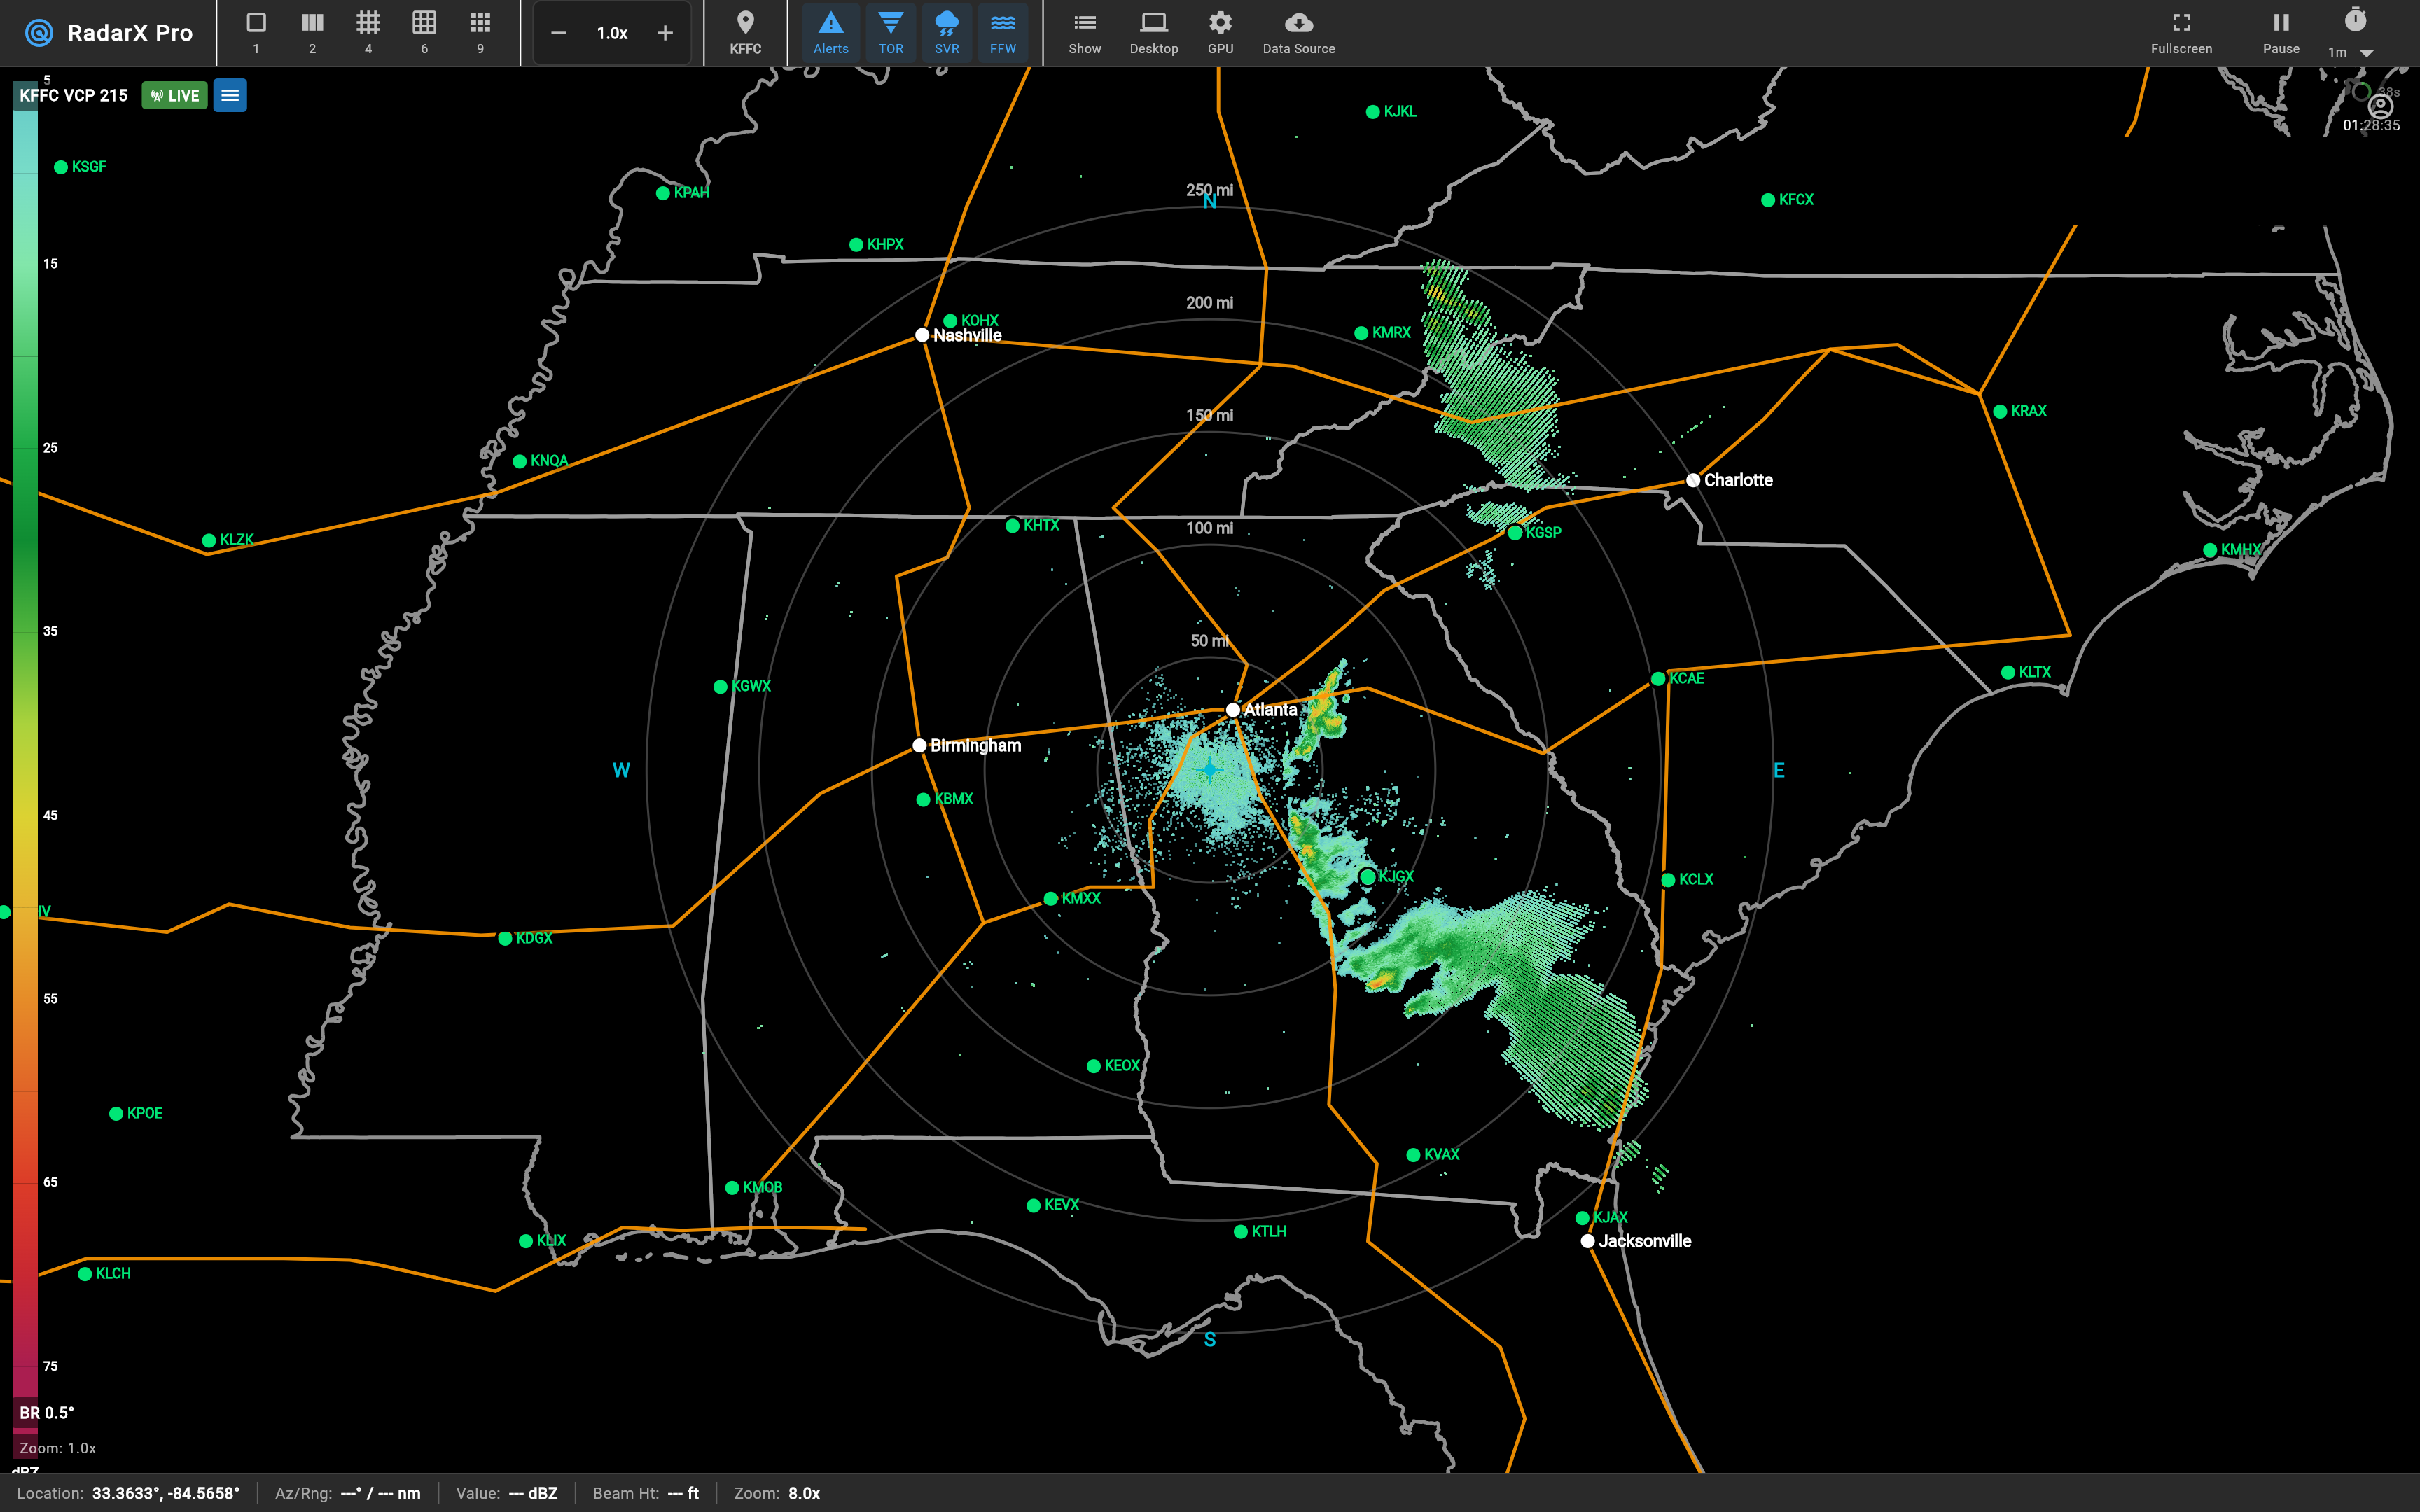Screen dimensions: 2420x1512
Task: Select the KVAX radar site
Action: coord(1413,1155)
